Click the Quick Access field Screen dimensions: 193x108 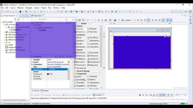point(176,11)
